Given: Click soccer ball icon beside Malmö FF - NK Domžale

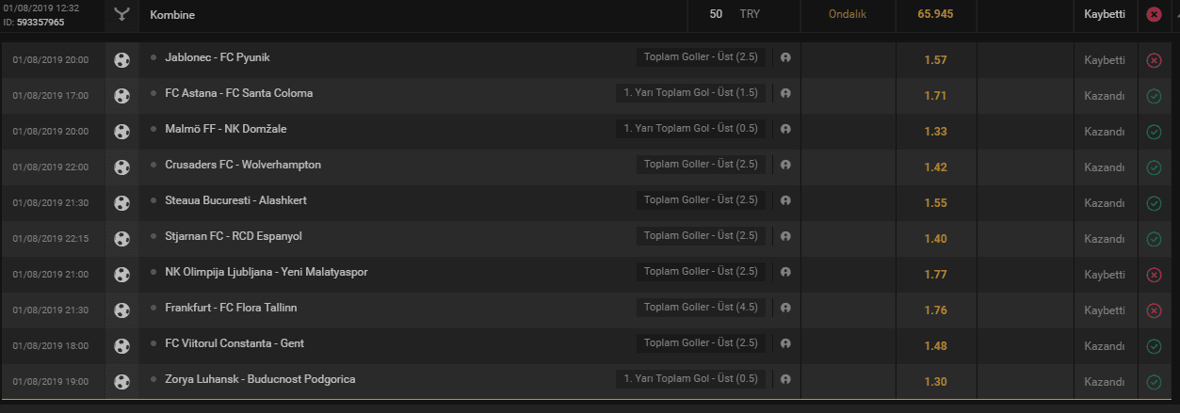Looking at the screenshot, I should tap(121, 131).
